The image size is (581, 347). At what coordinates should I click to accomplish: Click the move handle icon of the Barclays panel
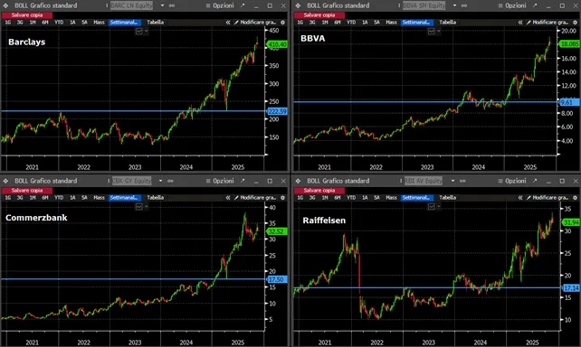5,5
